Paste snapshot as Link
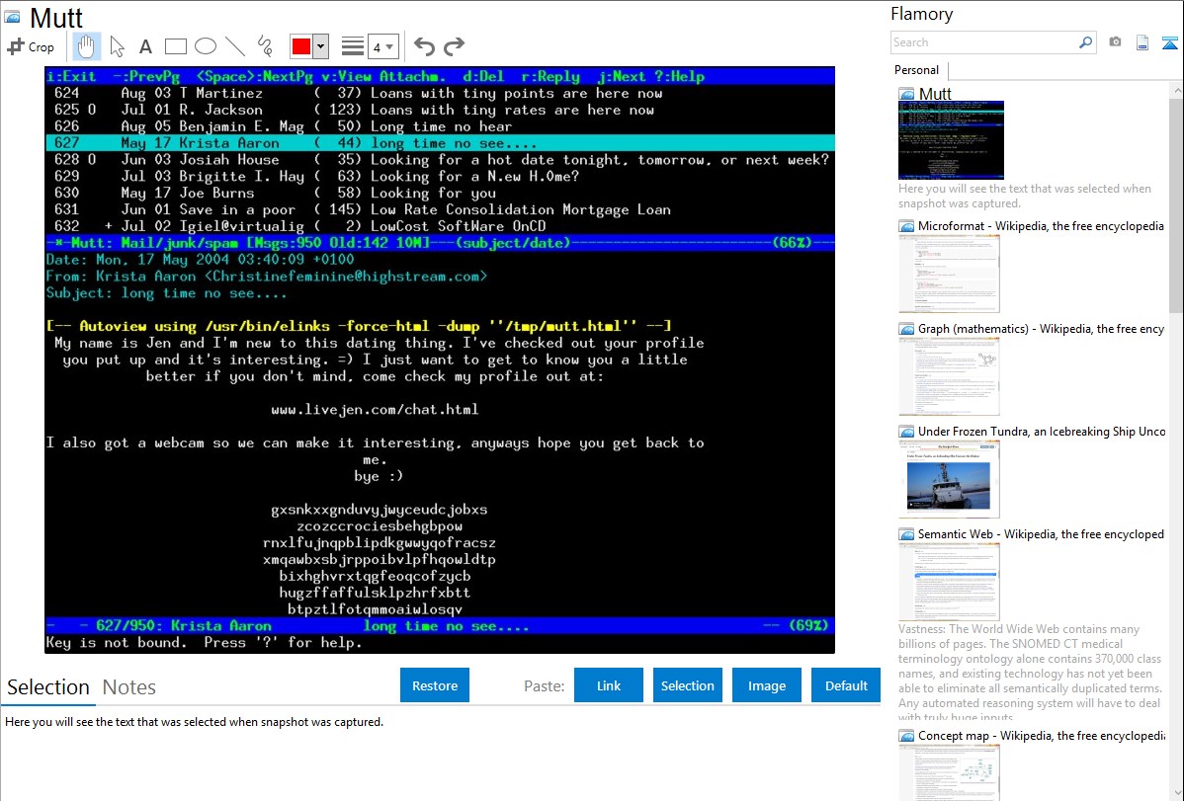This screenshot has width=1184, height=801. (609, 685)
